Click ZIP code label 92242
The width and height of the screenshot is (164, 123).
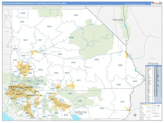point(135,81)
